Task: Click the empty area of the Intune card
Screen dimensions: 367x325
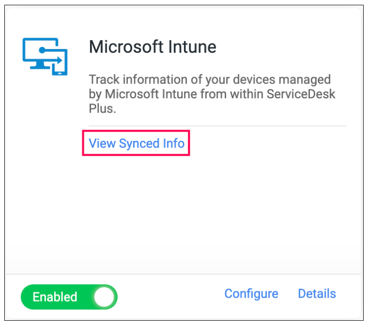Action: click(x=183, y=211)
